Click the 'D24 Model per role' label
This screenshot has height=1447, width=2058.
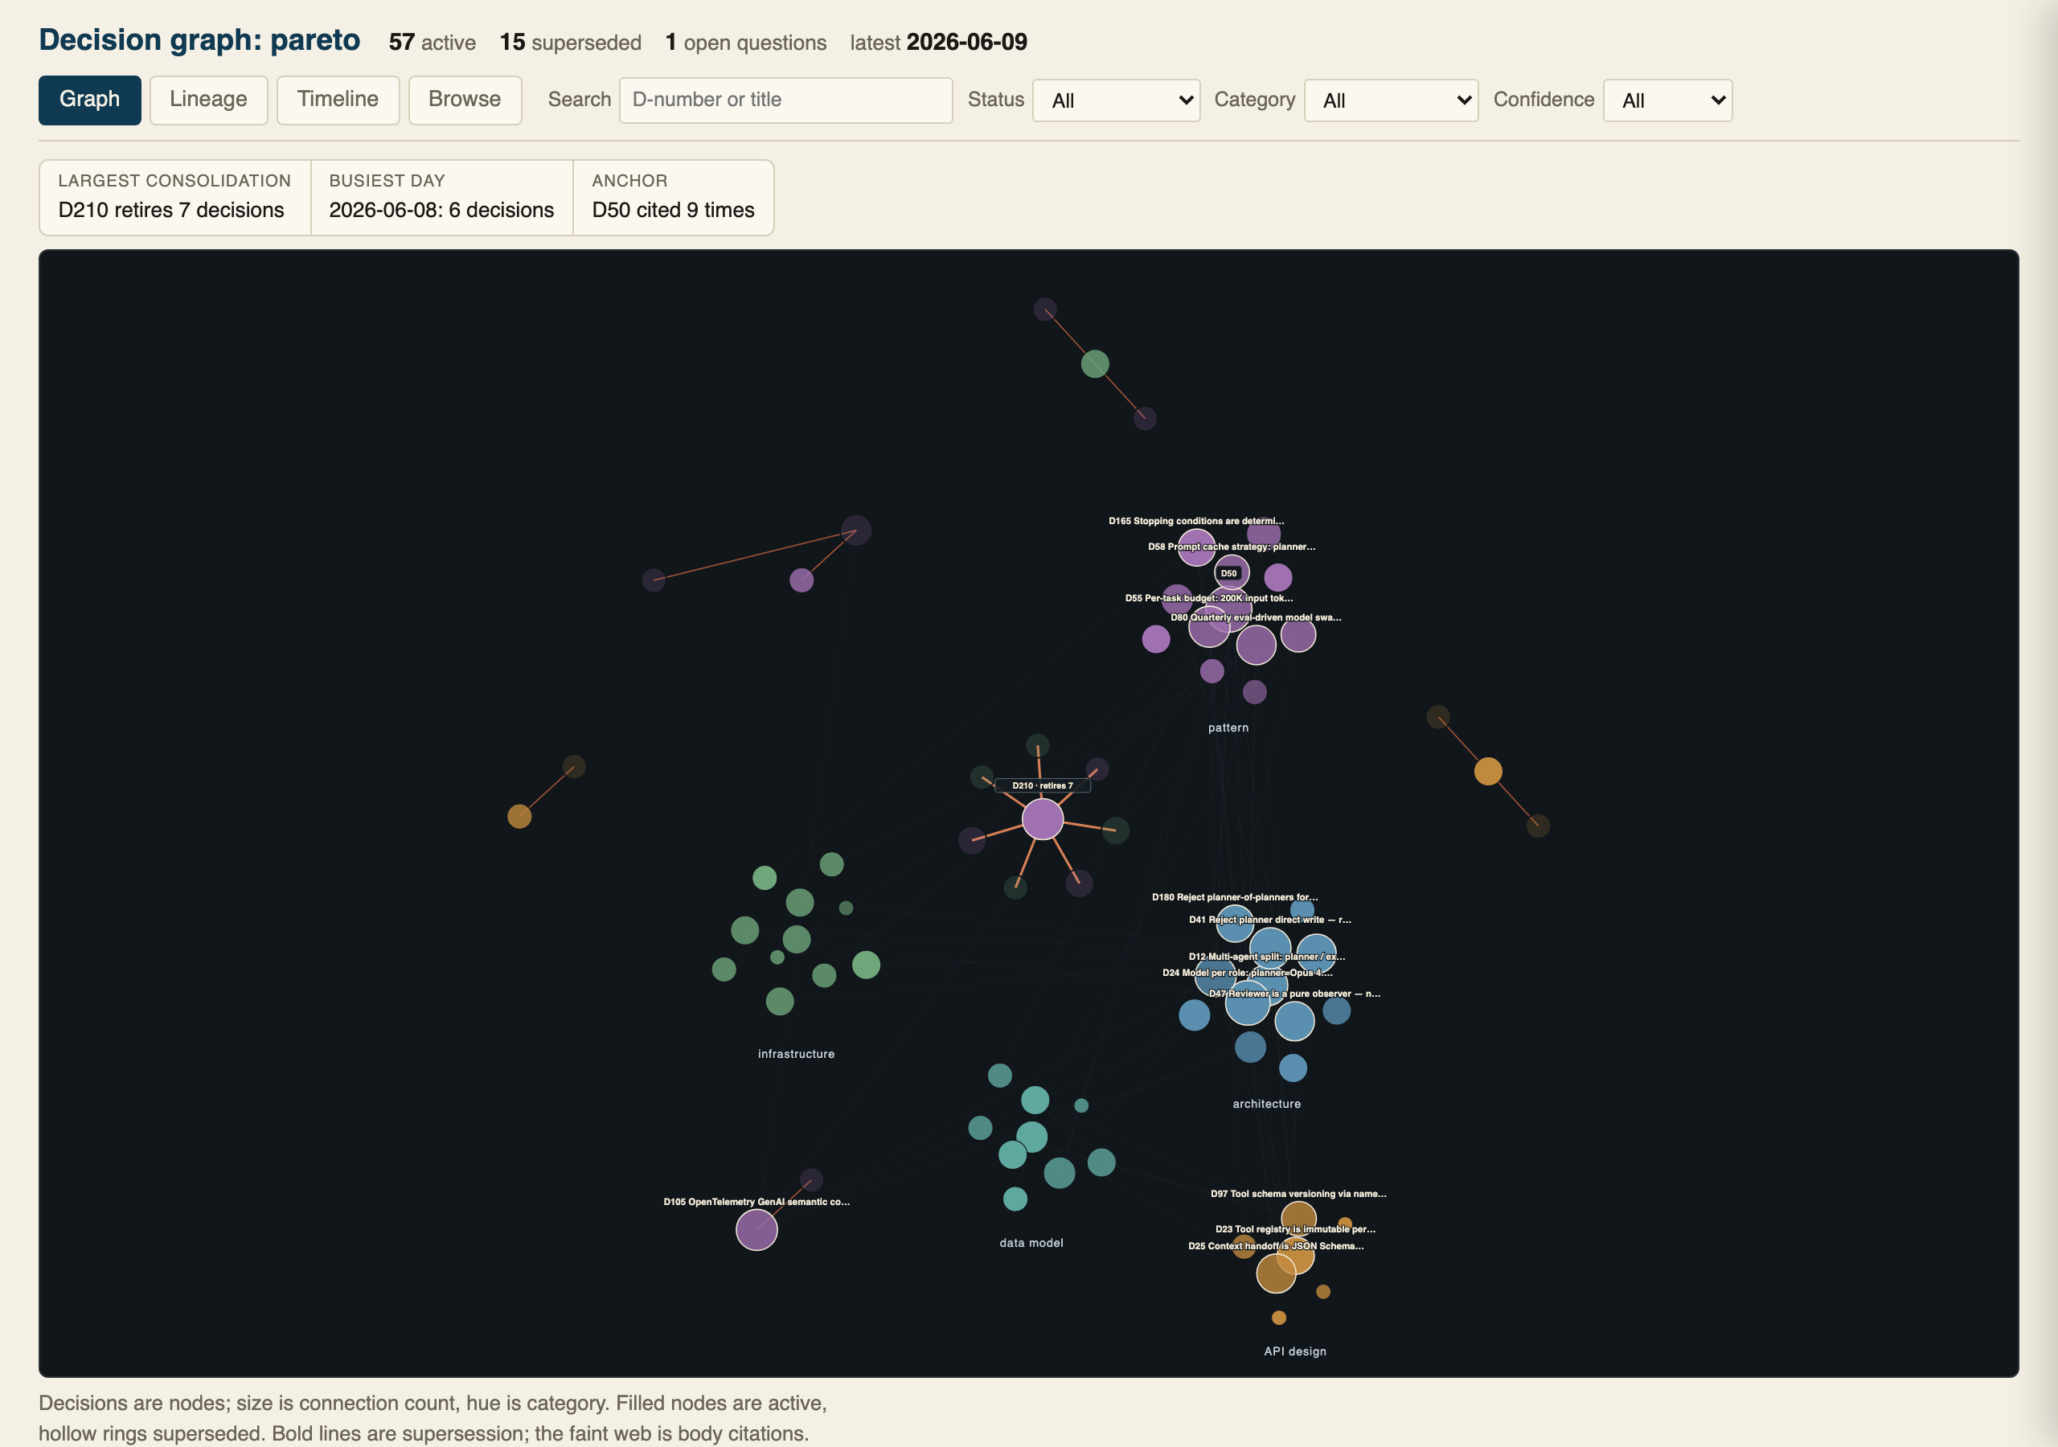point(1247,972)
